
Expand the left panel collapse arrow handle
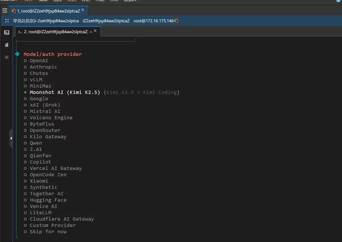(x=11, y=138)
